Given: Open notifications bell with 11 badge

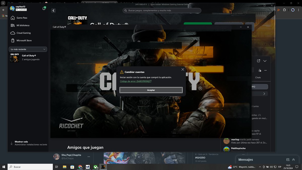Looking at the screenshot, I should [44, 8].
